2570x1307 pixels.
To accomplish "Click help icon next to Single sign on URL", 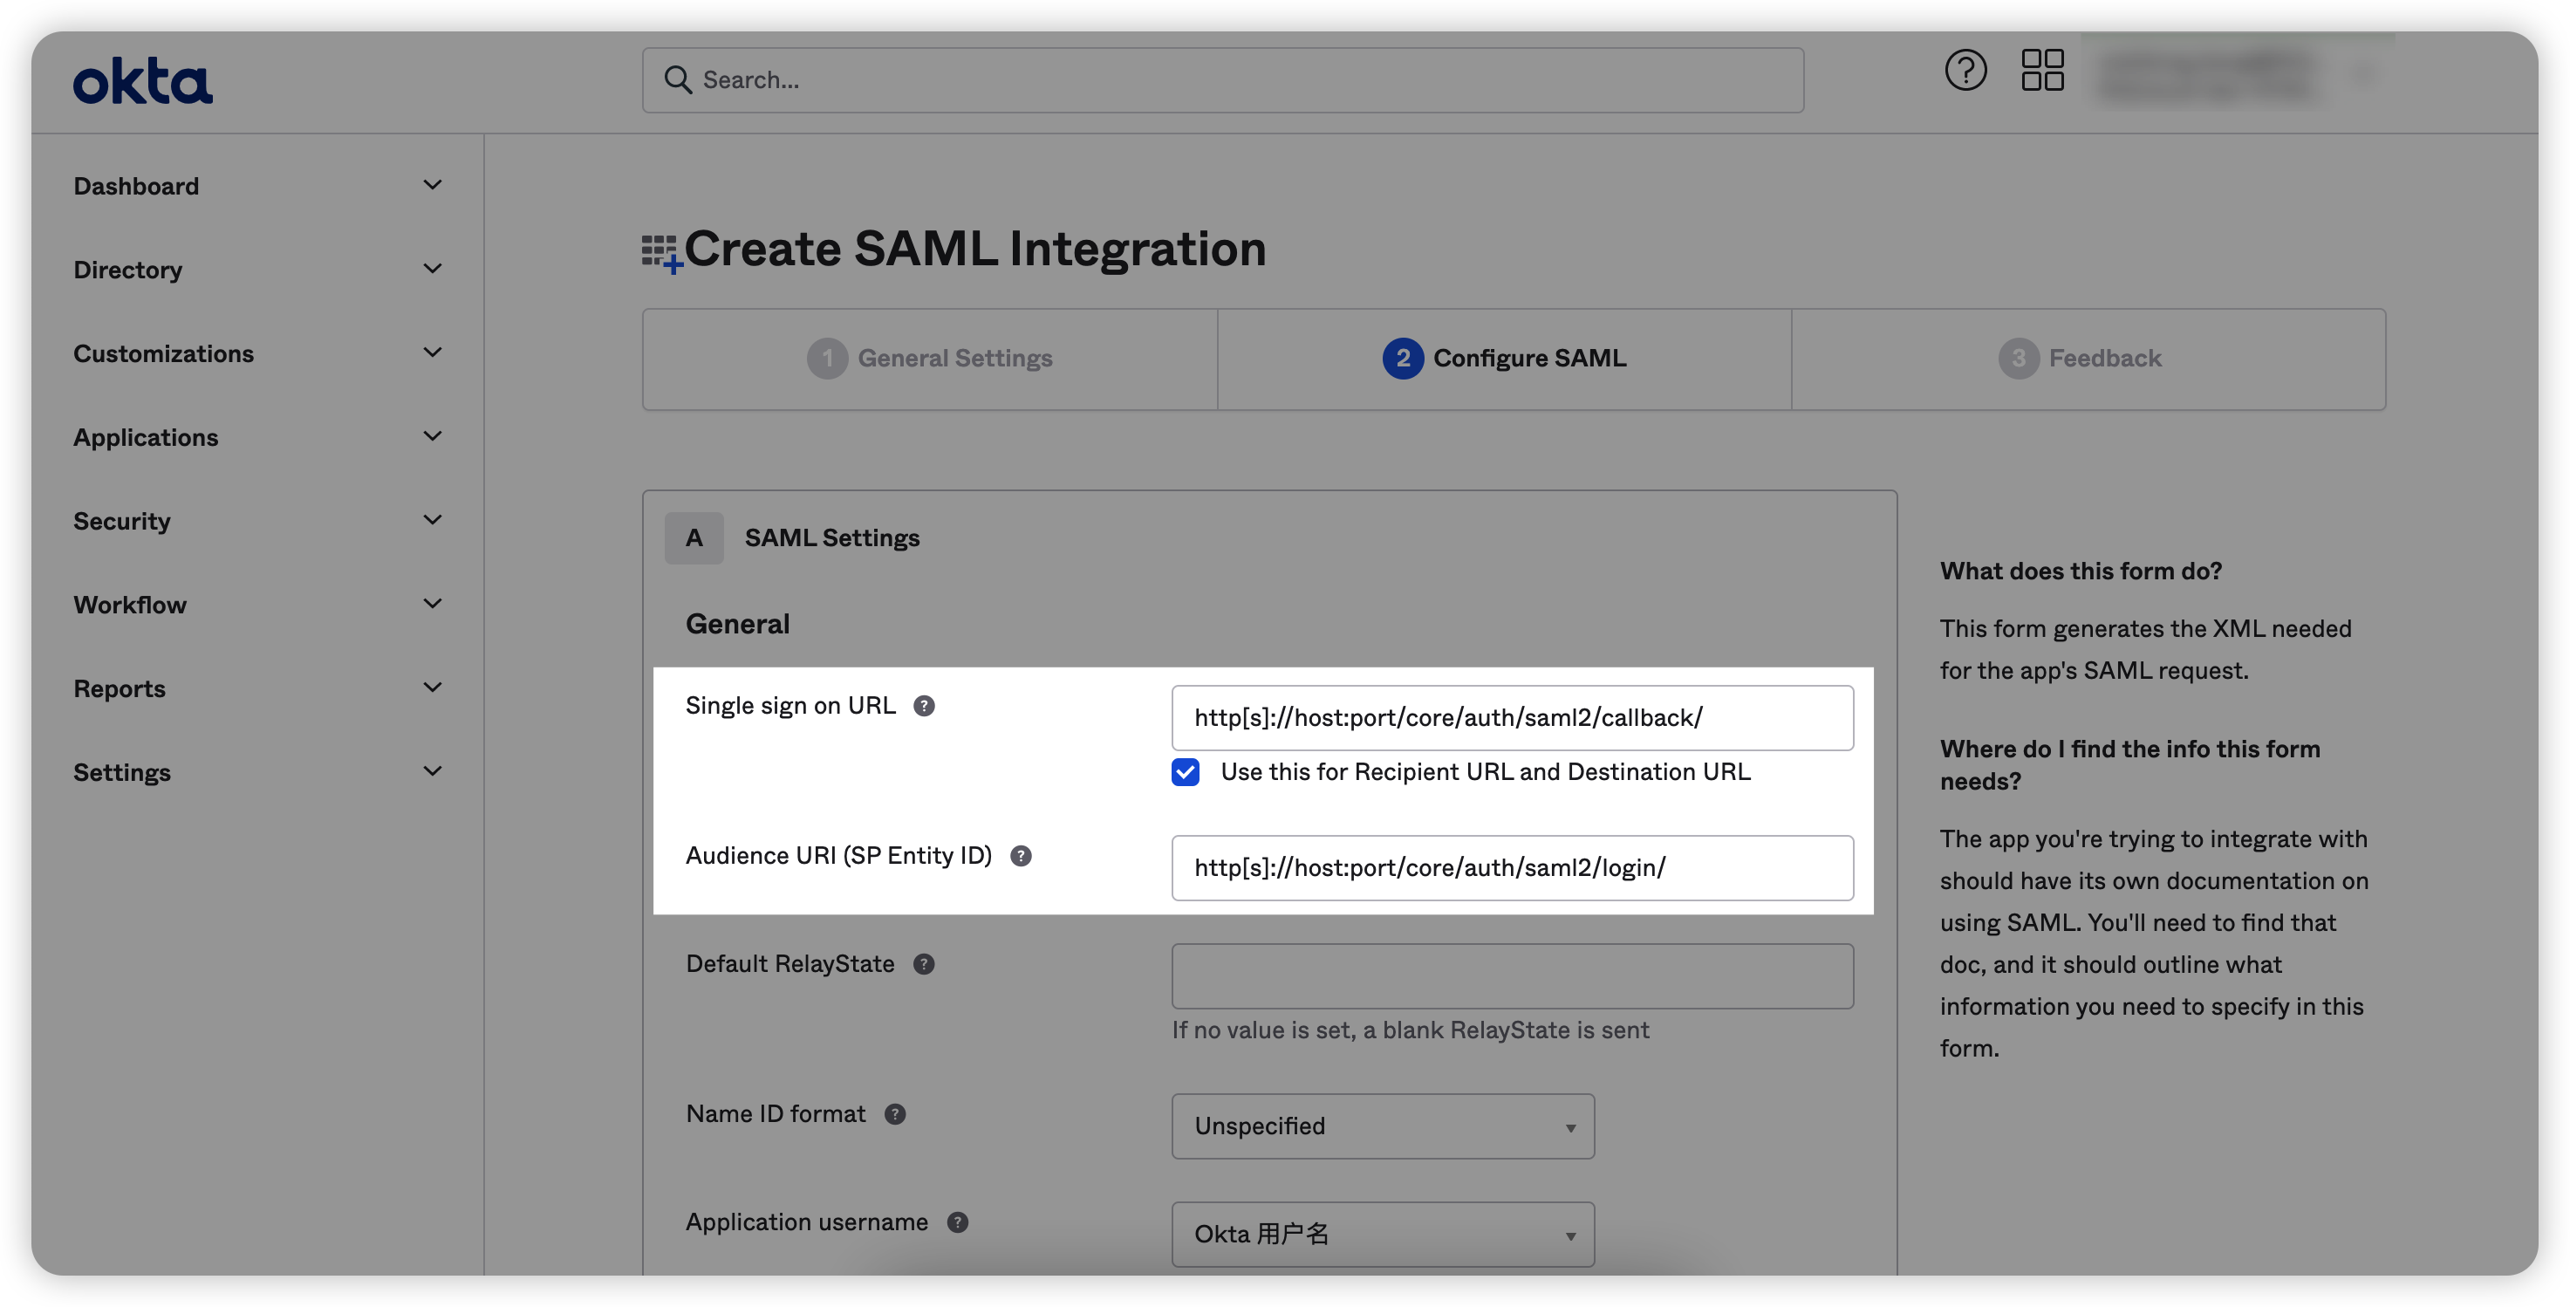I will pyautogui.click(x=924, y=707).
